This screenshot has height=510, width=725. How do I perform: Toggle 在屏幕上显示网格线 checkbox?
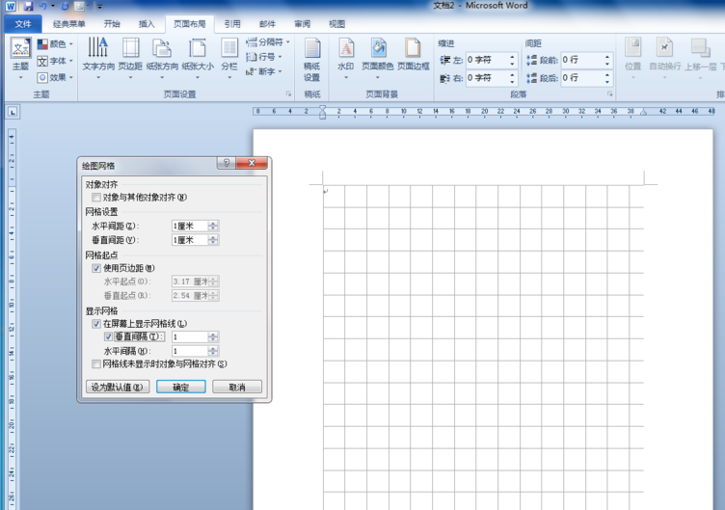[96, 325]
